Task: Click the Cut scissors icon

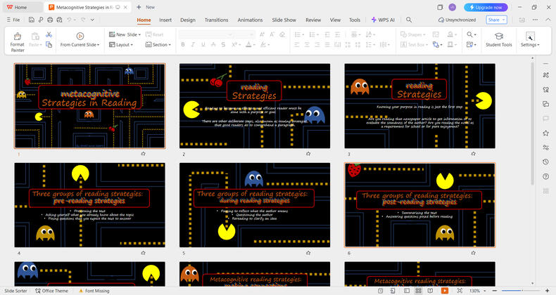Action: point(49,34)
